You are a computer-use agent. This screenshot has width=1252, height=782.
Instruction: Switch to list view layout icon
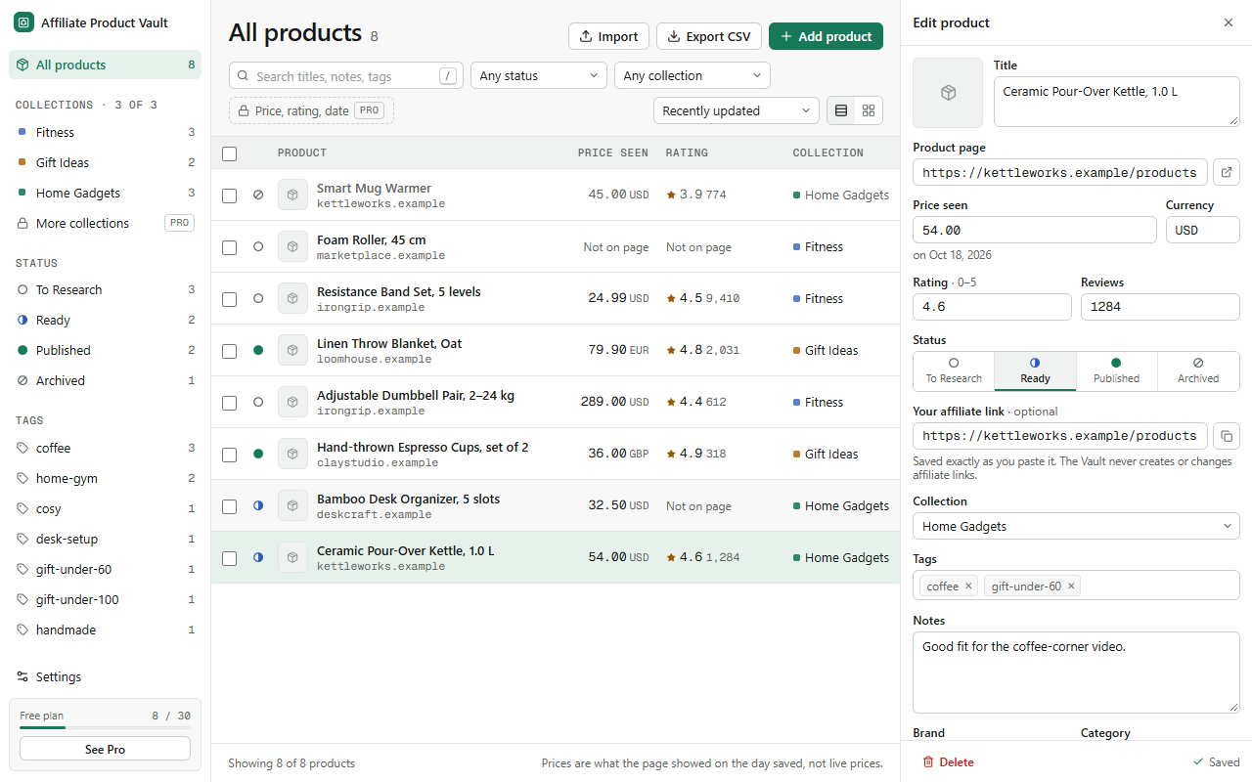click(841, 110)
